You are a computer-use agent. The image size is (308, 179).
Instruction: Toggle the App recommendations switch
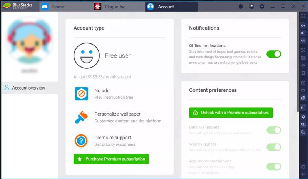point(274,166)
